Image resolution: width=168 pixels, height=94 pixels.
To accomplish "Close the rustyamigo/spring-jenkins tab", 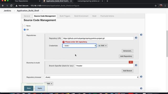I will [x=102, y=1].
